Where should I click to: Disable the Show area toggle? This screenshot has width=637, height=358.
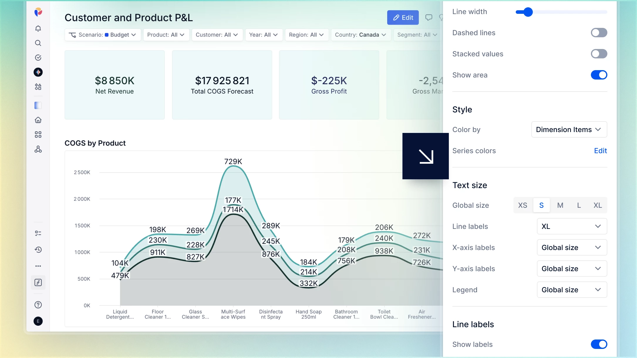pos(599,75)
